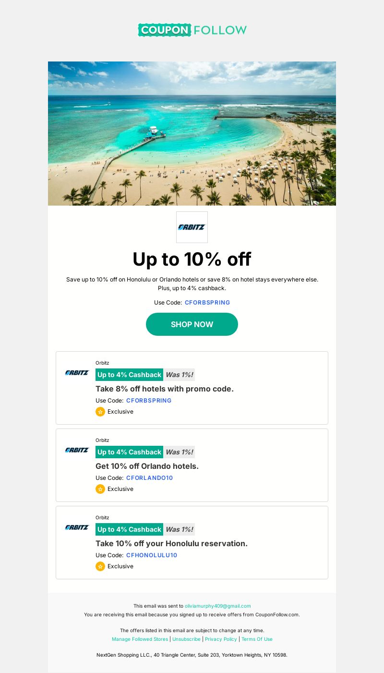Open 'Get 10% off Orlando hotels' title
Viewport: 384px width, 673px height.
pos(147,466)
